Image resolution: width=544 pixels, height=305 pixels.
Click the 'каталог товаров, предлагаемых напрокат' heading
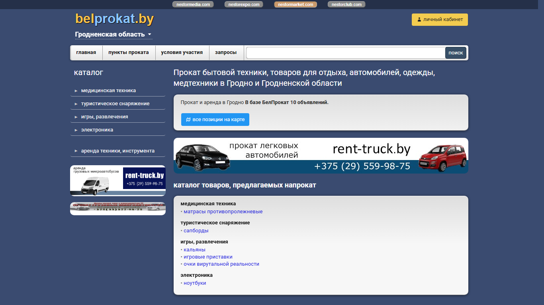(x=245, y=185)
